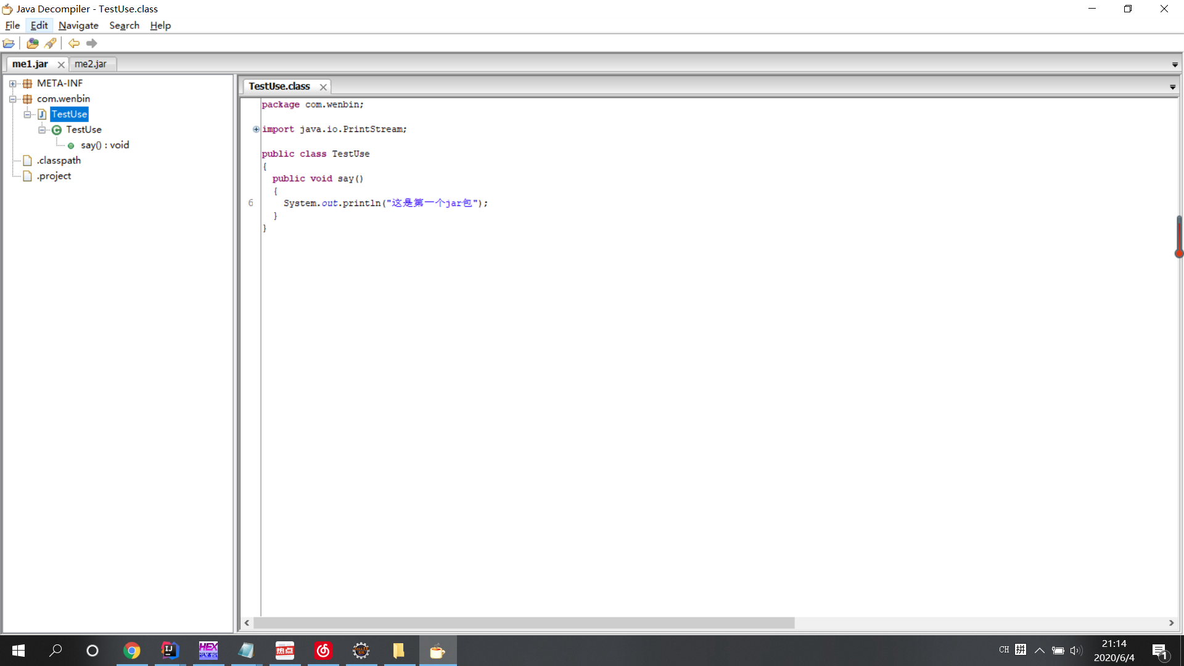The image size is (1184, 666).
Task: Expand the META-INF tree node
Action: tap(12, 84)
